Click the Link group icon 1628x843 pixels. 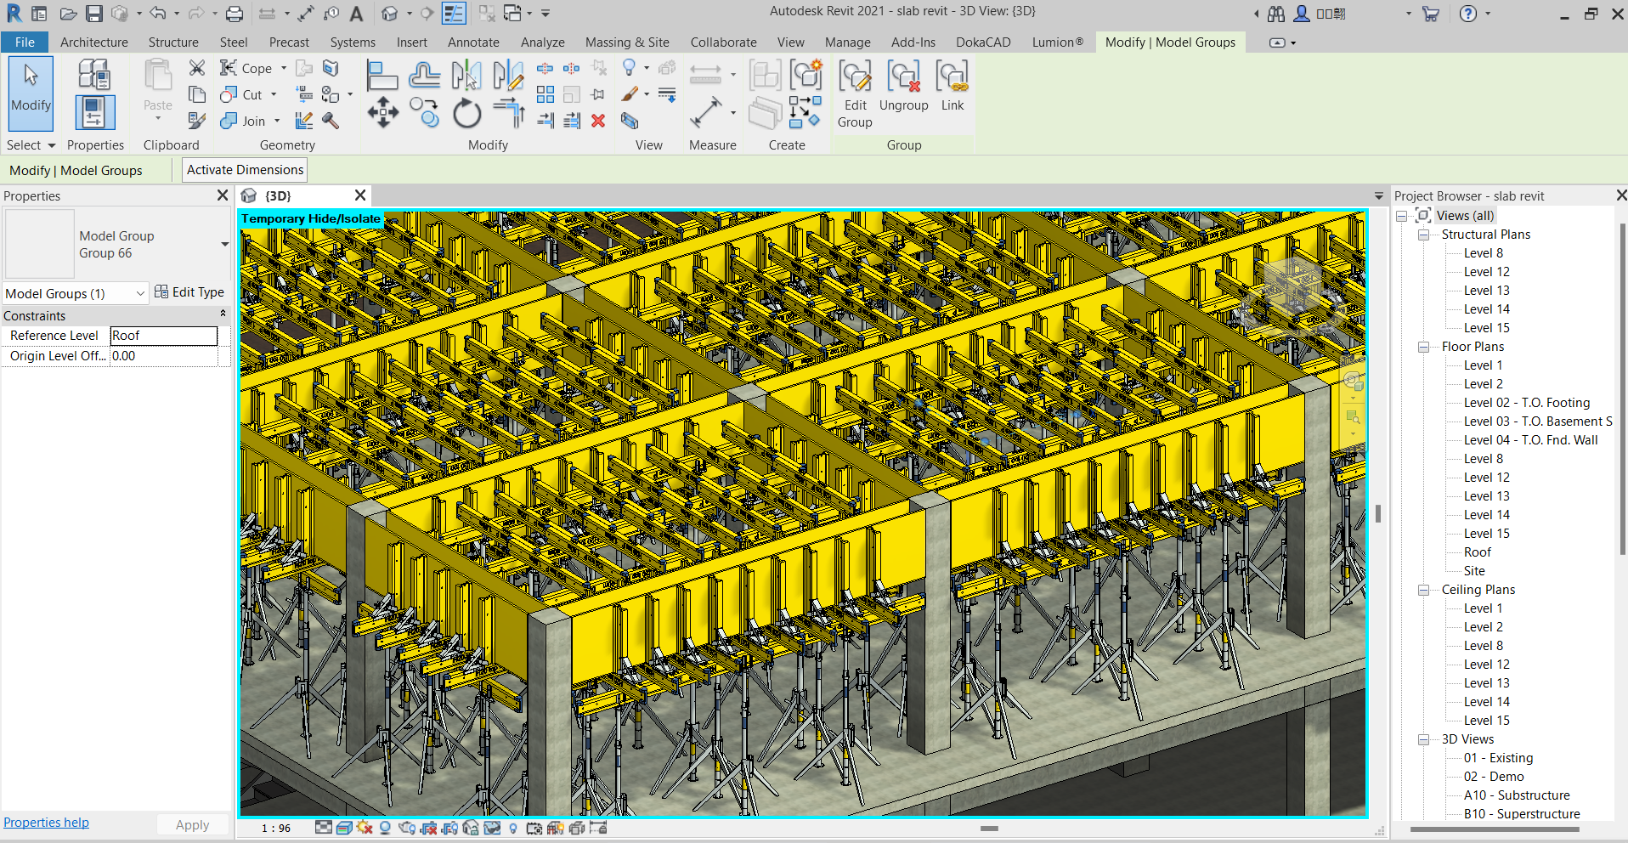click(952, 86)
